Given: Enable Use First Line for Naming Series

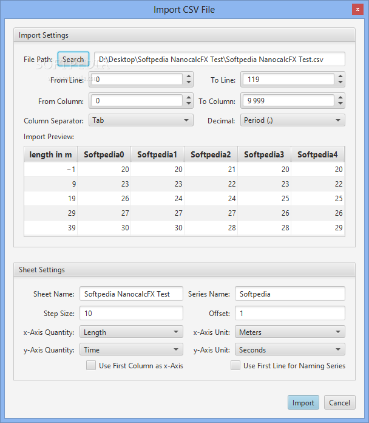Looking at the screenshot, I should [235, 365].
